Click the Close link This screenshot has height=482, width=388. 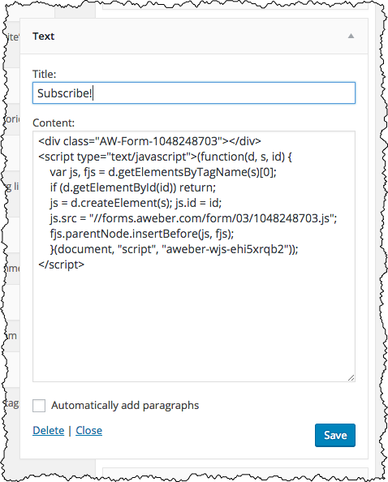[x=88, y=430]
